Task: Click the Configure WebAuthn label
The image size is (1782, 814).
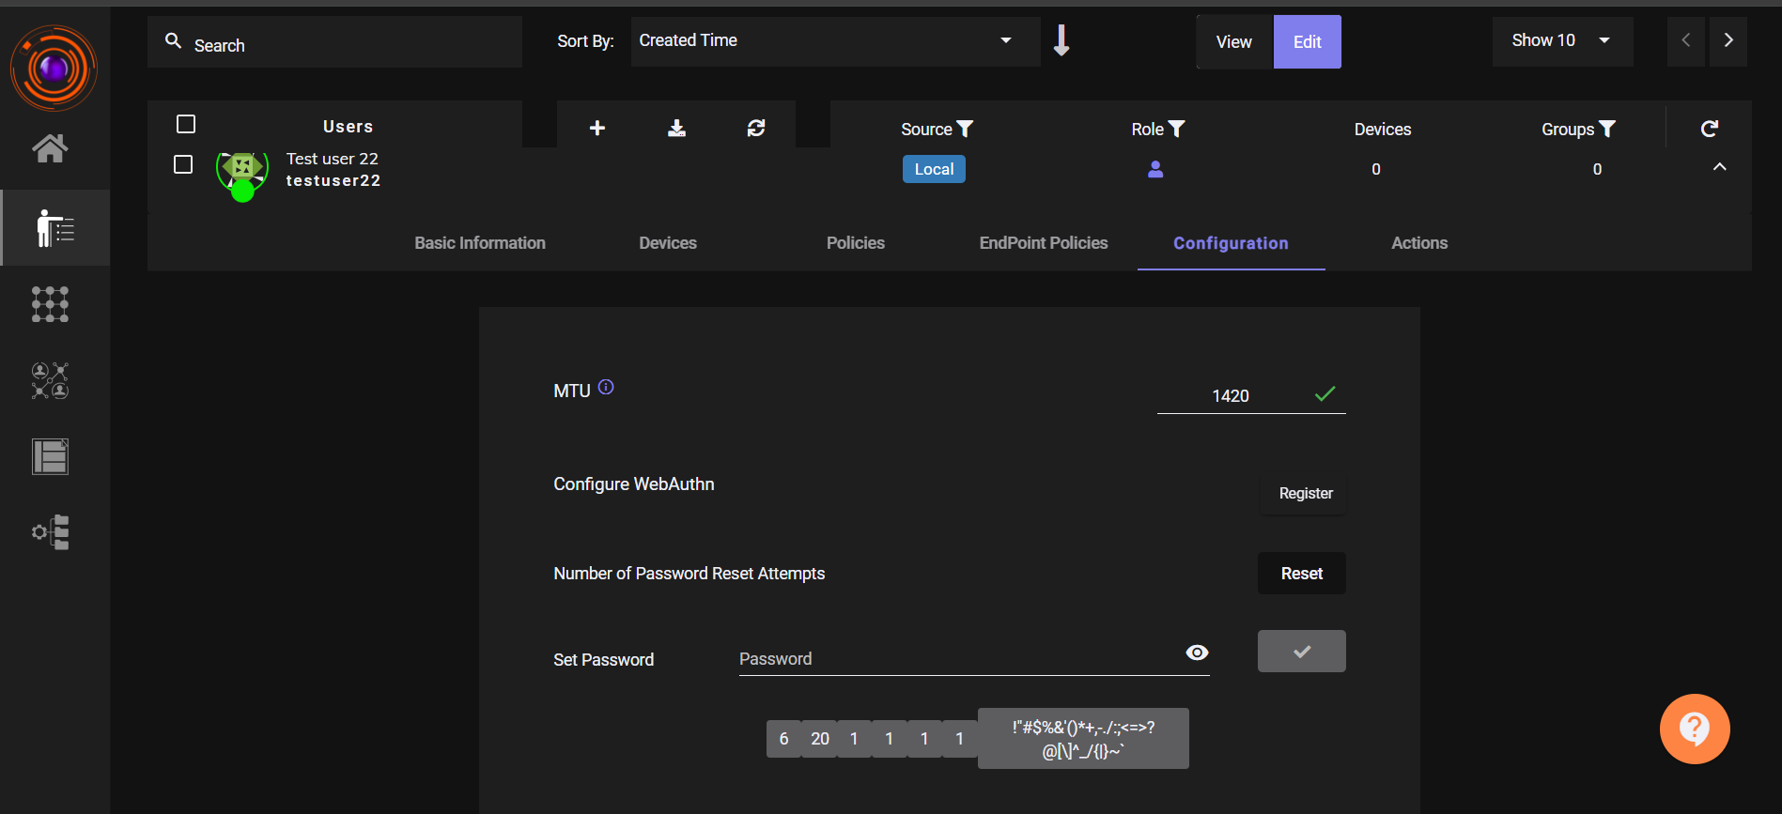Action: click(634, 484)
